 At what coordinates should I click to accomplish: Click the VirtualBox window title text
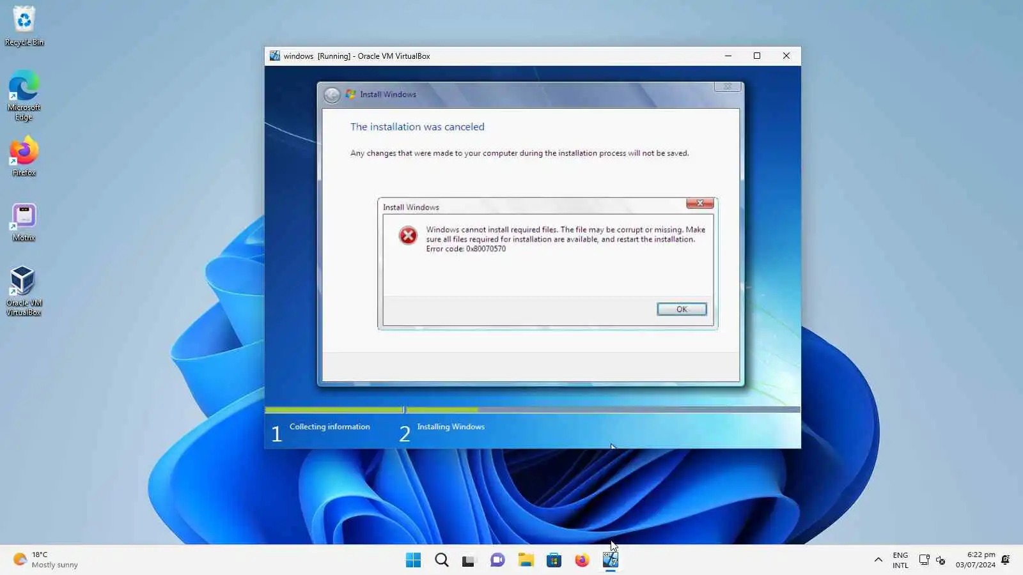[357, 56]
